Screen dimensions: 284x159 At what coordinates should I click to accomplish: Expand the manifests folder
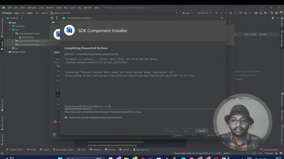tap(10, 26)
